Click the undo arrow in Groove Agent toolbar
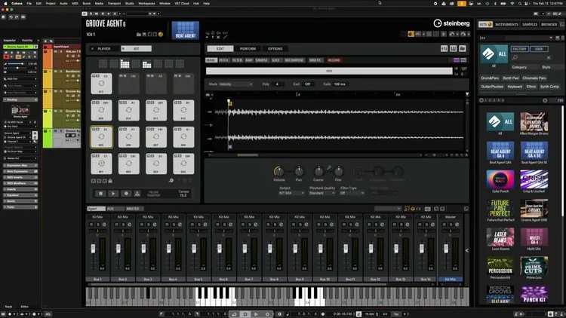The height and width of the screenshot is (318, 566). coord(452,34)
